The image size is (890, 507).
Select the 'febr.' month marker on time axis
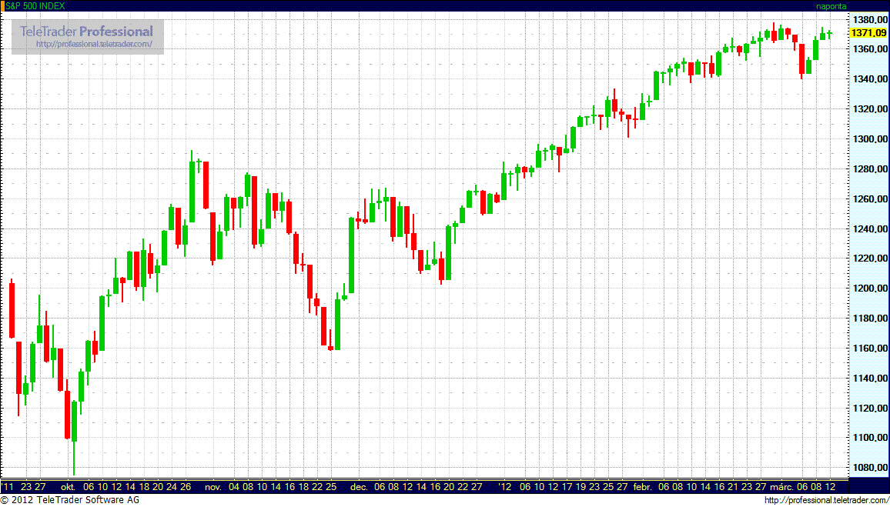point(642,487)
